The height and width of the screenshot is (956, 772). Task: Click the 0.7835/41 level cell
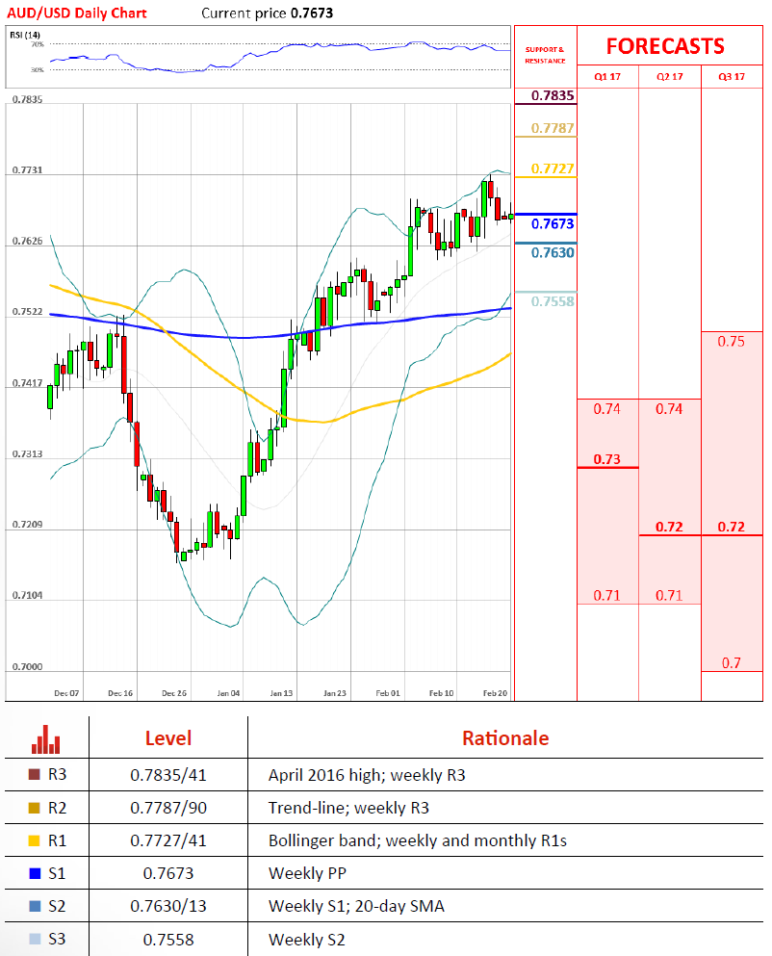click(168, 775)
